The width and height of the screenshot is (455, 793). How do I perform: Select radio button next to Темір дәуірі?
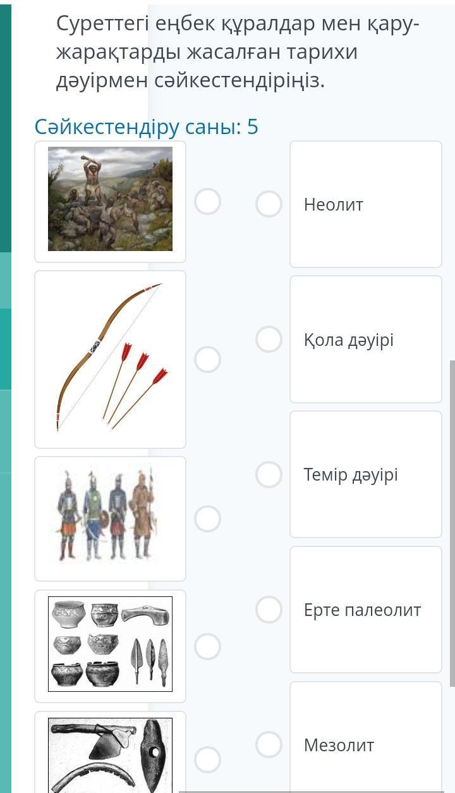tap(269, 474)
